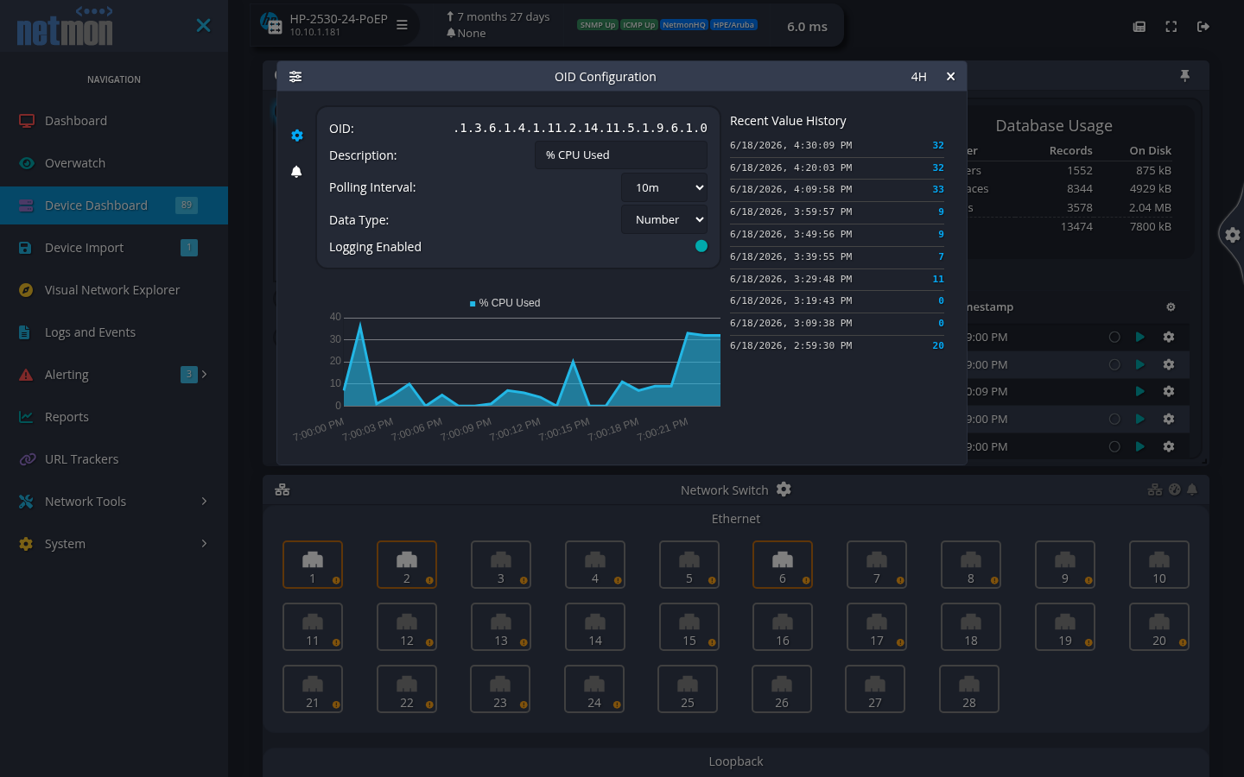The image size is (1244, 777).
Task: Click the 6.0 ms latency value
Action: (807, 27)
